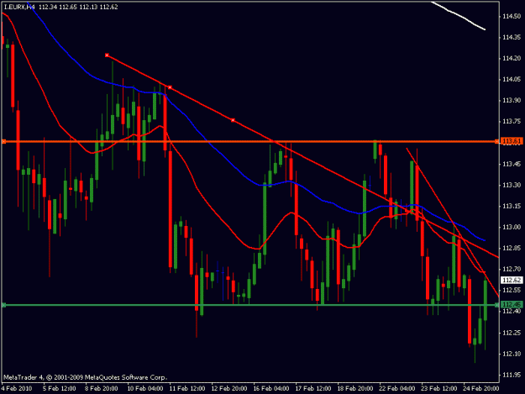Click the 112.85 price axis label
Viewport: 525px width, 394px height.
(x=512, y=248)
